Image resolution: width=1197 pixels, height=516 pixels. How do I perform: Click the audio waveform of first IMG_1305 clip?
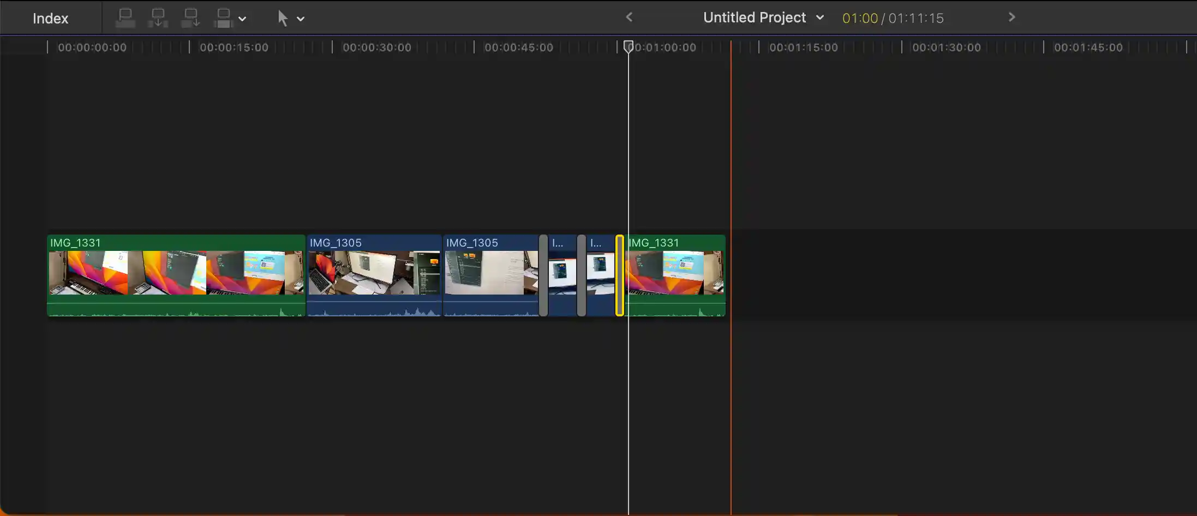pyautogui.click(x=374, y=309)
